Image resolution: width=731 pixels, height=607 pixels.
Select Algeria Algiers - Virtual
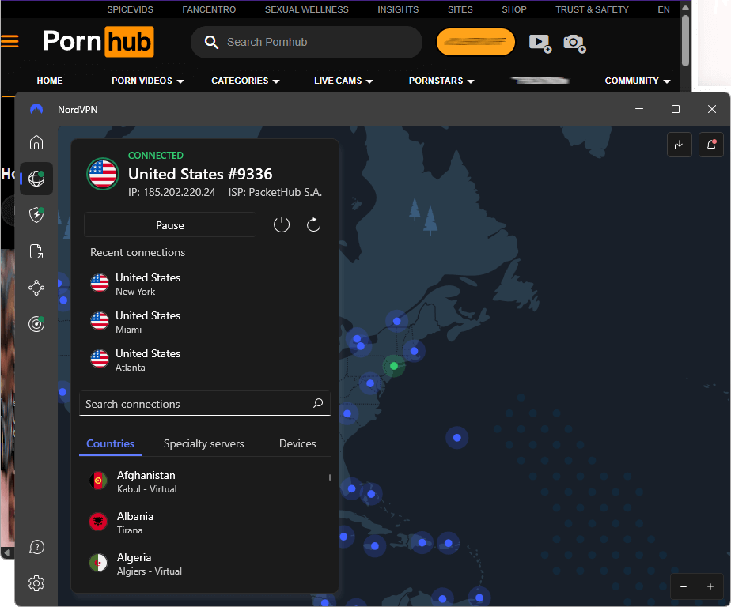pyautogui.click(x=205, y=564)
